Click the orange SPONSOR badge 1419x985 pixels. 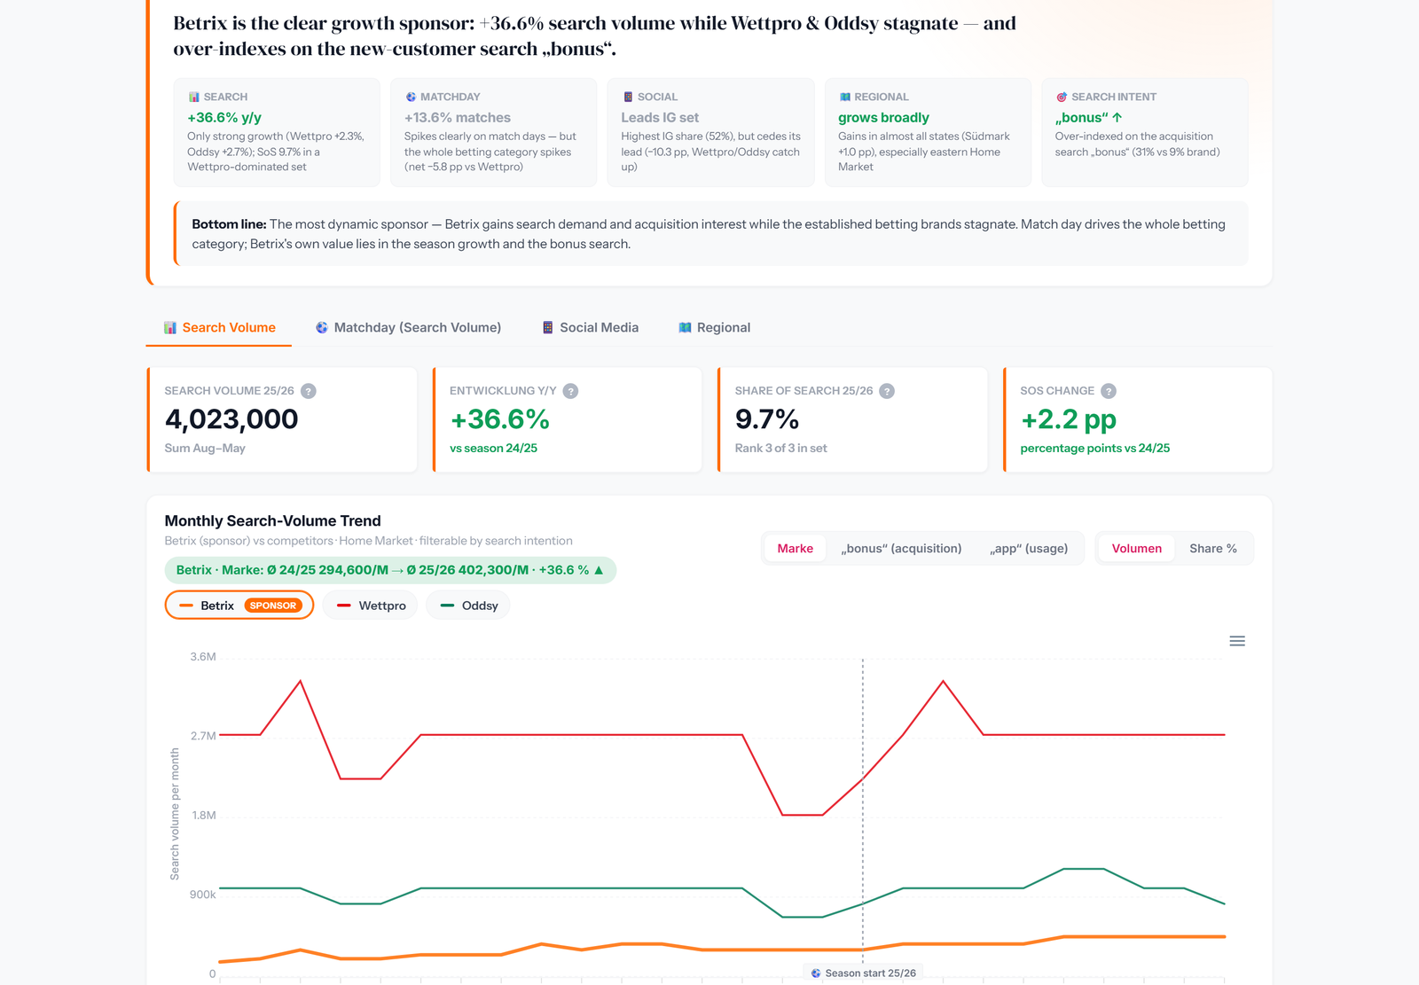(273, 606)
